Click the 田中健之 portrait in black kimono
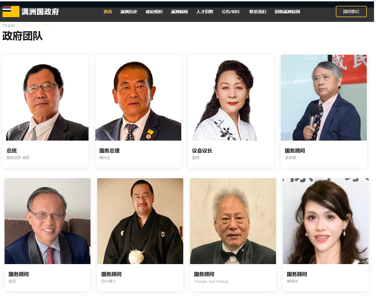The image size is (376, 300). click(x=140, y=221)
